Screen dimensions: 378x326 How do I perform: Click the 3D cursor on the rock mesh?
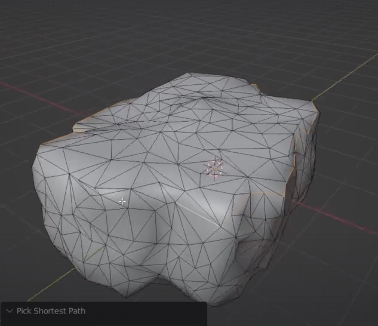pos(214,168)
